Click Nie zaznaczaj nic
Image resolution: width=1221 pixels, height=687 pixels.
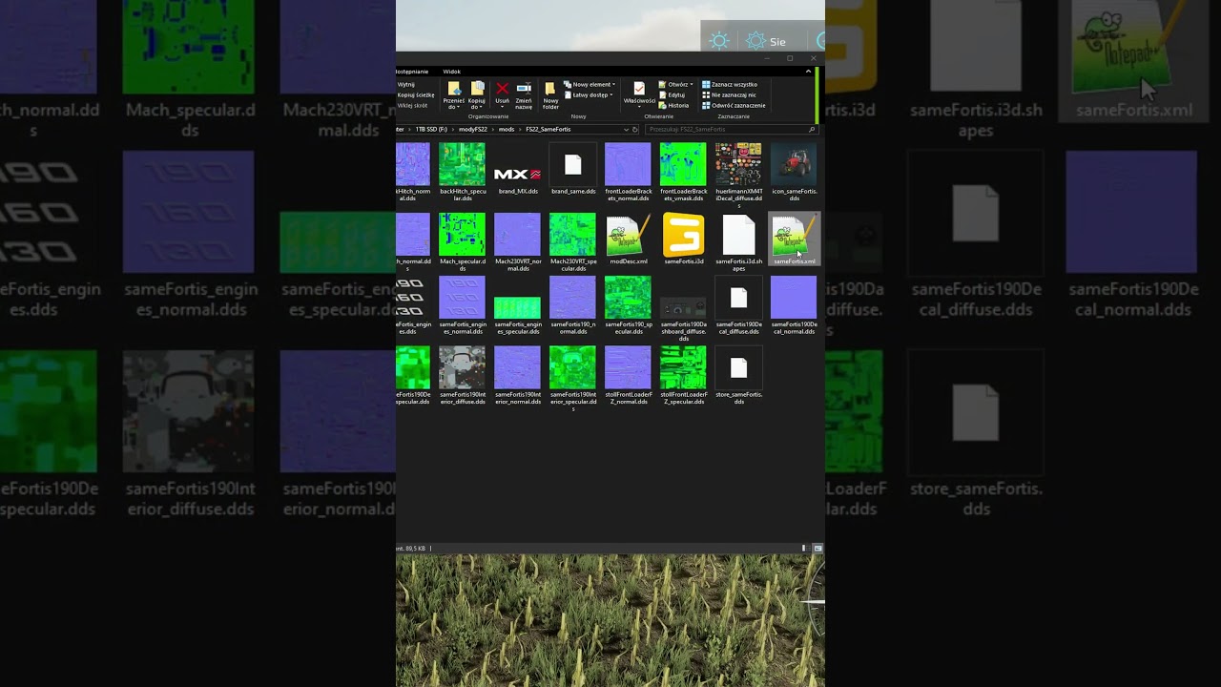click(729, 95)
